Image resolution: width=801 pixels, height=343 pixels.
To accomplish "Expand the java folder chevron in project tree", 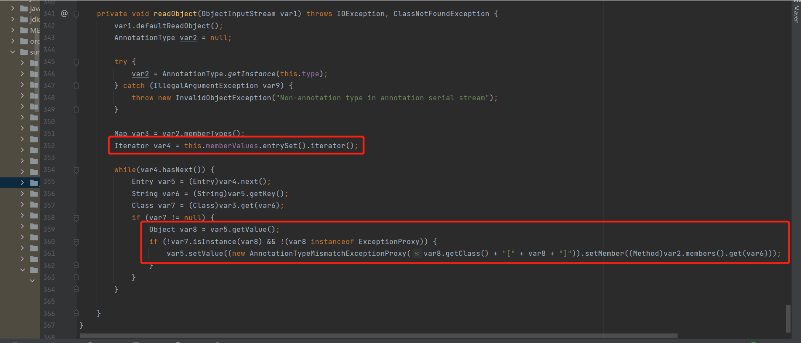I will click(x=13, y=8).
